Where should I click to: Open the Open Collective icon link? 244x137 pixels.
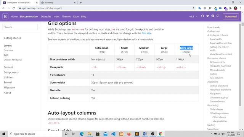pos(218,16)
